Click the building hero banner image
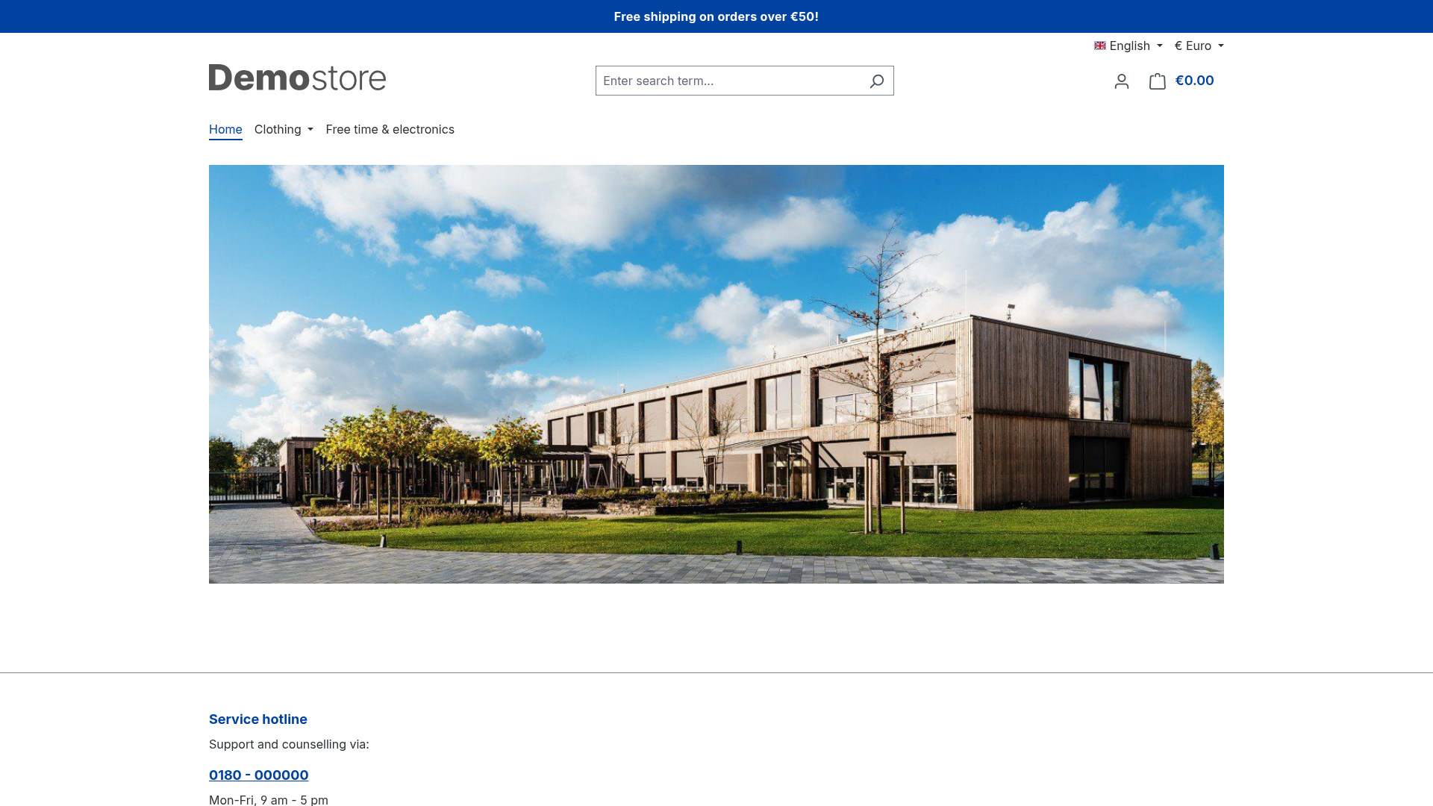 (x=716, y=374)
